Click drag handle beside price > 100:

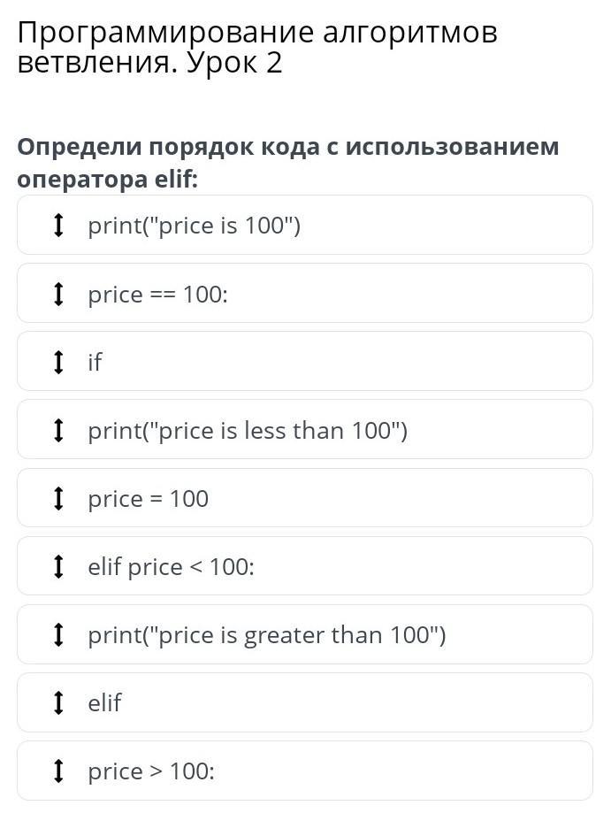[x=58, y=771]
